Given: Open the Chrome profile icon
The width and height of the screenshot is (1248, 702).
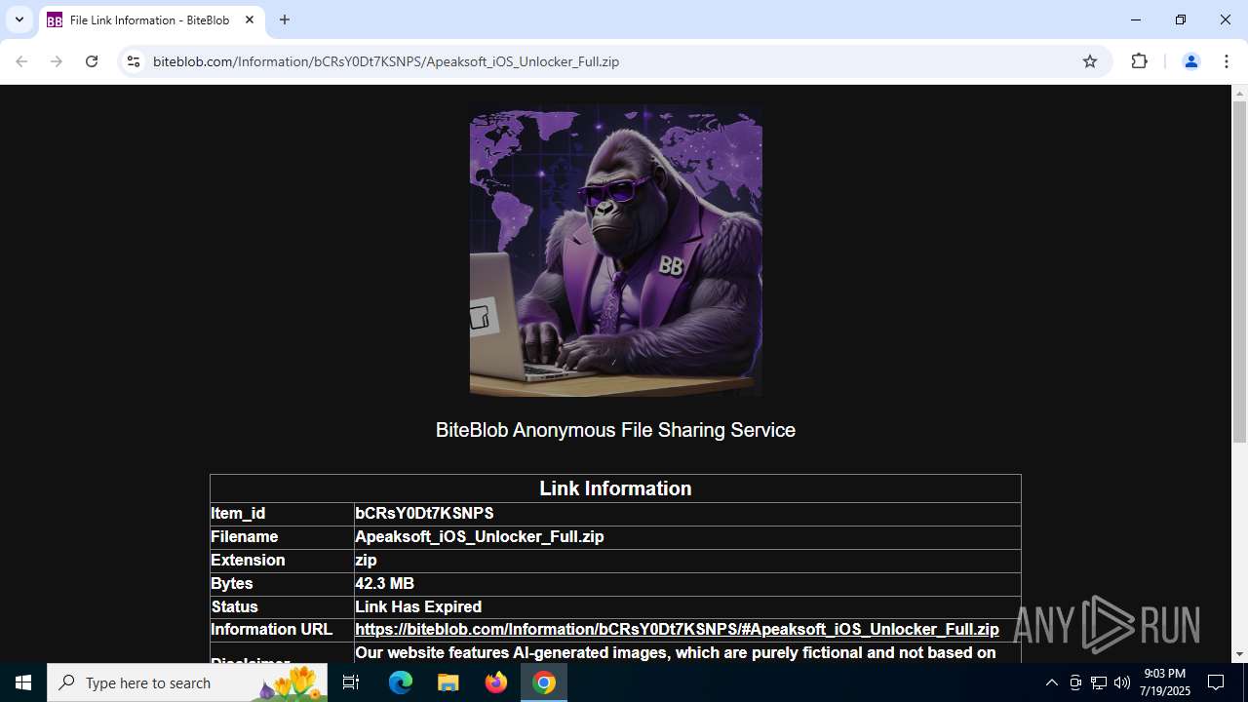Looking at the screenshot, I should tap(1190, 61).
